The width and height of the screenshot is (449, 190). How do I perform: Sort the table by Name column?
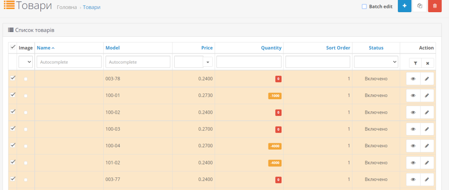pyautogui.click(x=44, y=48)
